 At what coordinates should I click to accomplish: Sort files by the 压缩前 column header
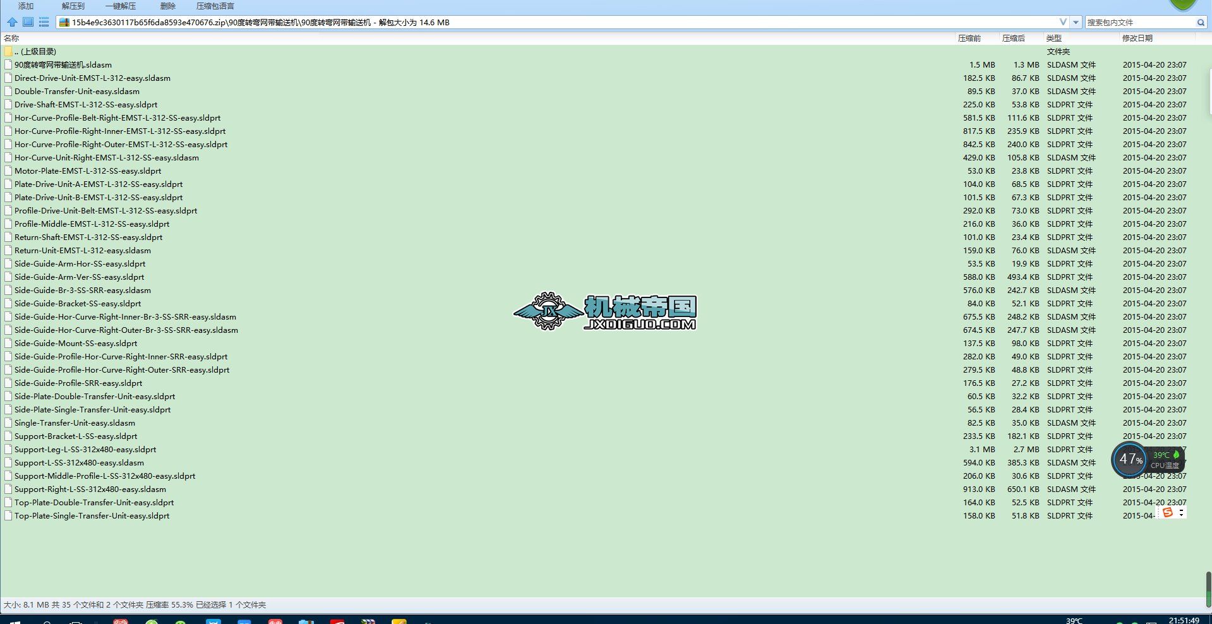[x=969, y=39]
